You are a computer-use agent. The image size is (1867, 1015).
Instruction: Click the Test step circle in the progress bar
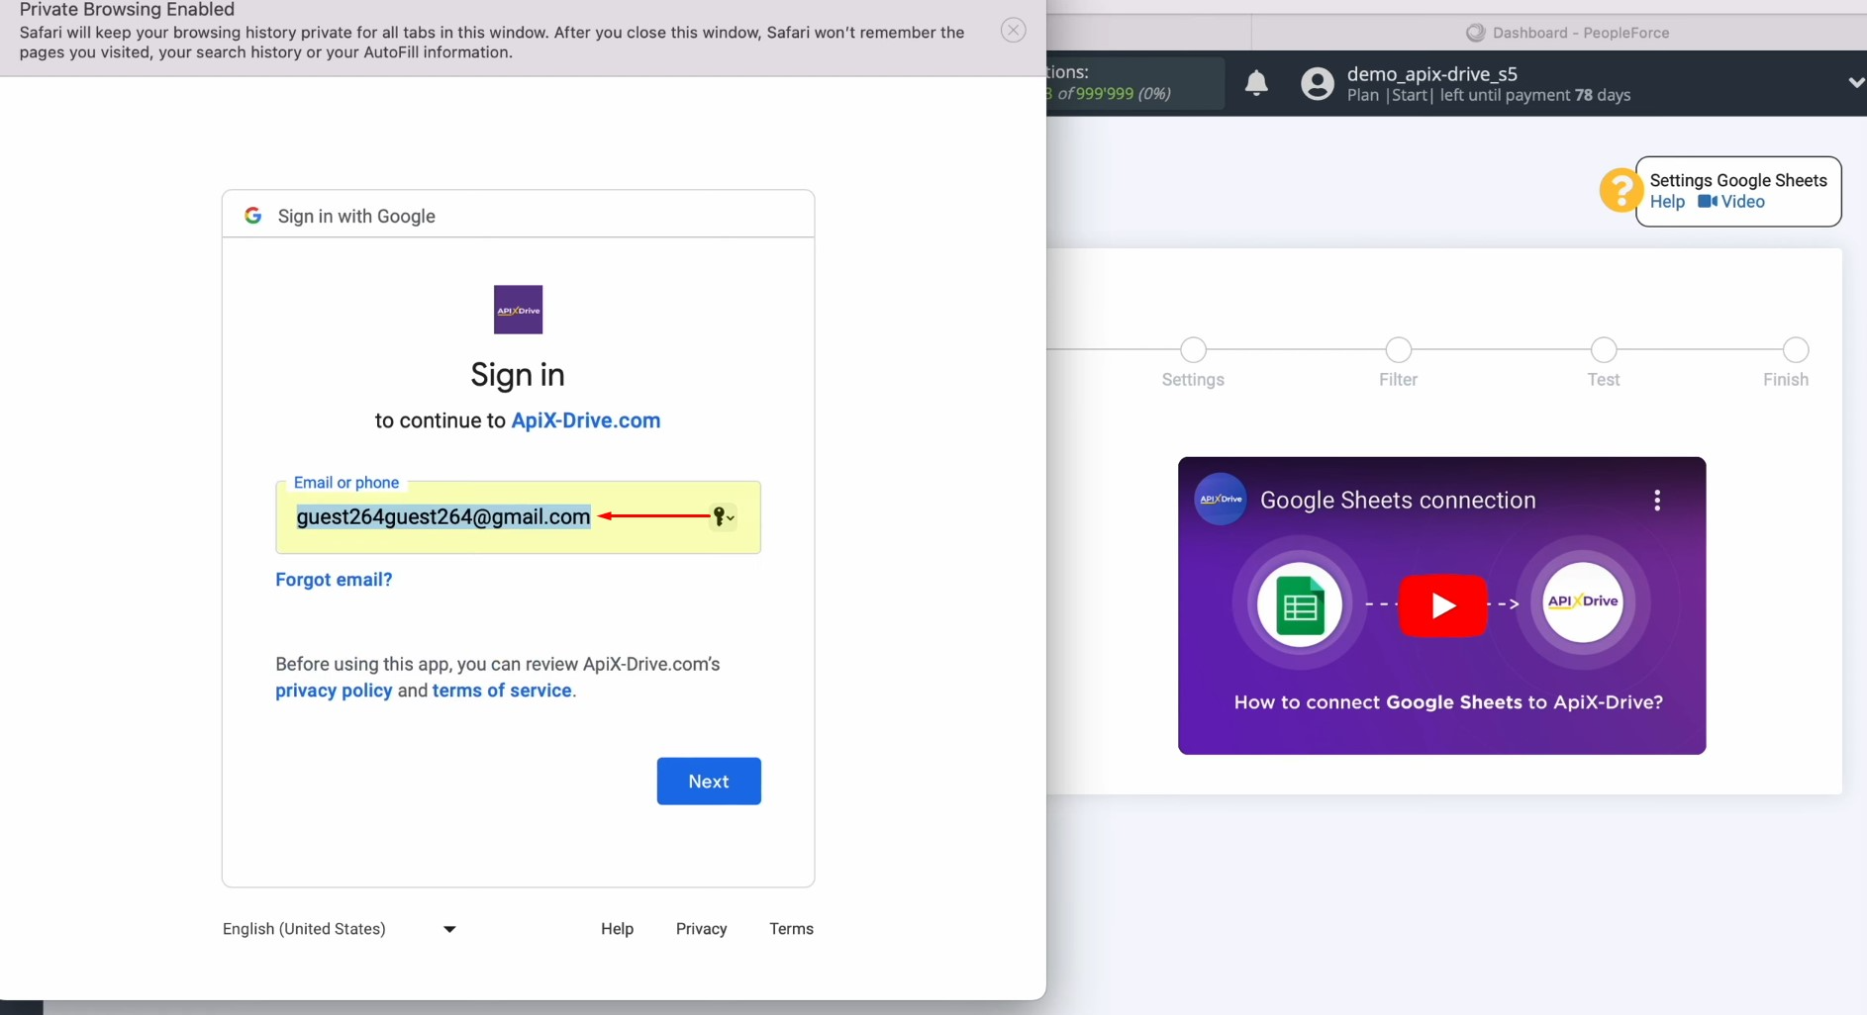pos(1603,350)
